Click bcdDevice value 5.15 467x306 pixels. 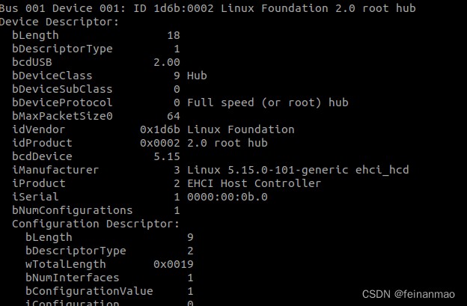click(167, 156)
